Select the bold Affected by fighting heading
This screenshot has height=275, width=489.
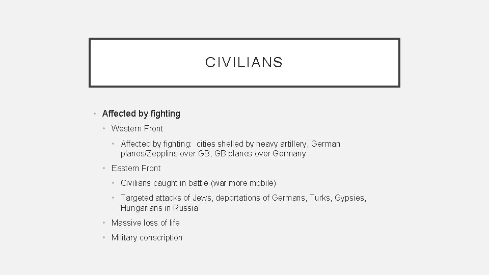point(141,114)
